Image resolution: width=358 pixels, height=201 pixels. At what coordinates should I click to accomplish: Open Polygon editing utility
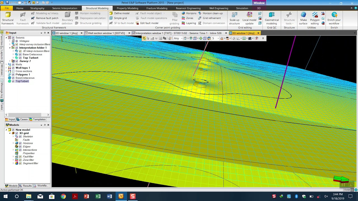pos(315,18)
